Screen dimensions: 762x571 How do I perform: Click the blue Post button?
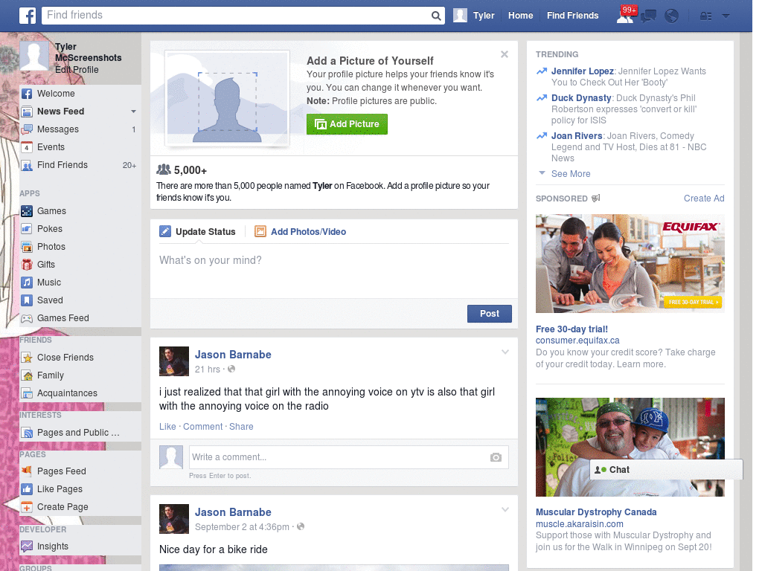click(490, 314)
